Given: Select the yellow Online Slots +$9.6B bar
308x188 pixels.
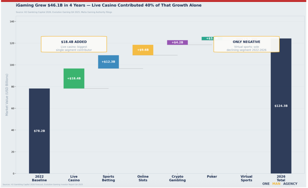Looking at the screenshot, I should (x=143, y=50).
